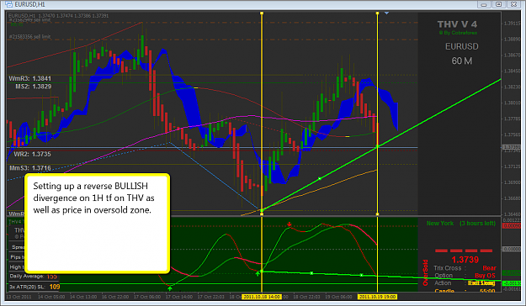The width and height of the screenshot is (526, 306).
Task: Click the Daily Average value 155
Action: tap(51, 277)
